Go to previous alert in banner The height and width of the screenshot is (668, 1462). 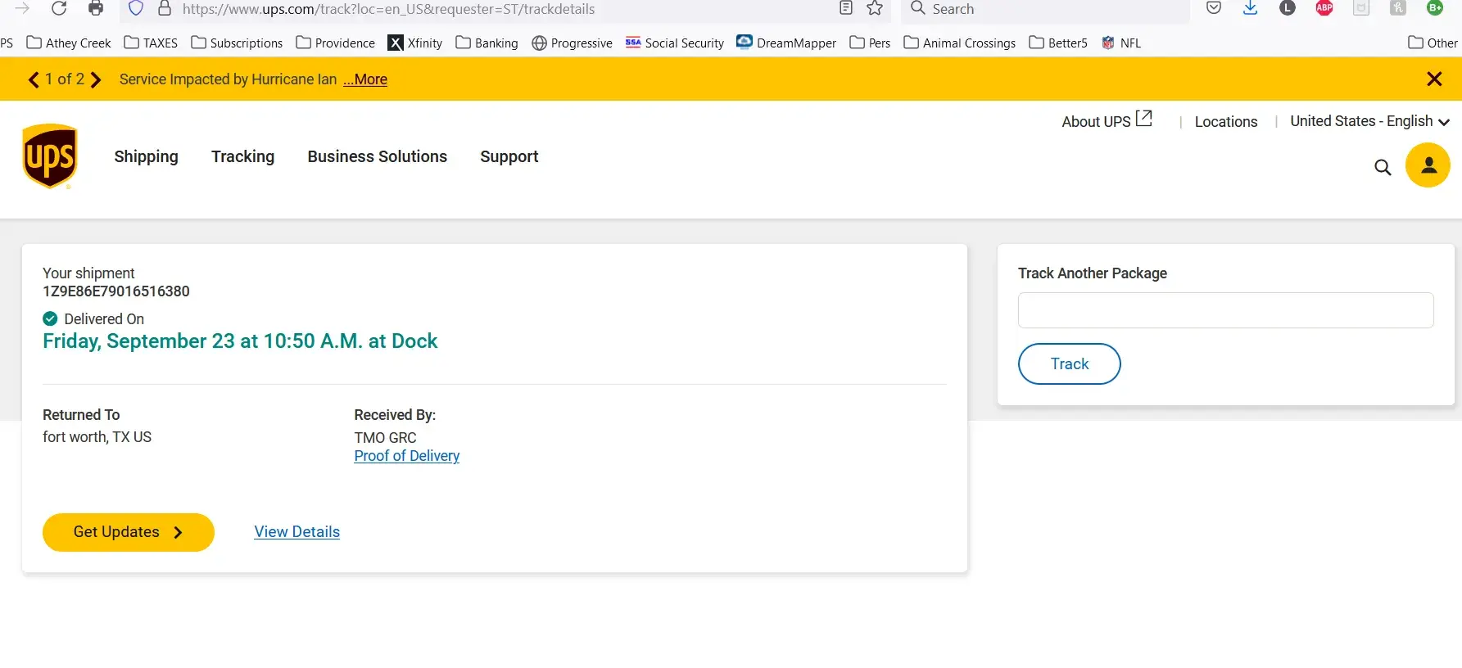click(34, 79)
